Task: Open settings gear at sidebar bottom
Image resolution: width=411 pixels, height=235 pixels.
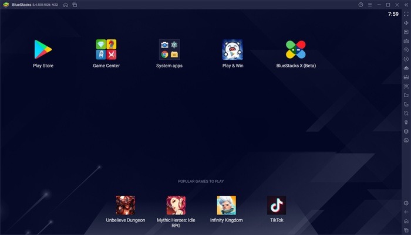Action: (x=406, y=203)
